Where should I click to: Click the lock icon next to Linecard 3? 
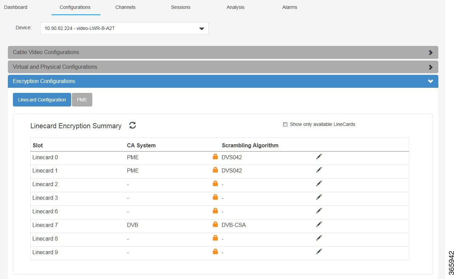tap(215, 197)
